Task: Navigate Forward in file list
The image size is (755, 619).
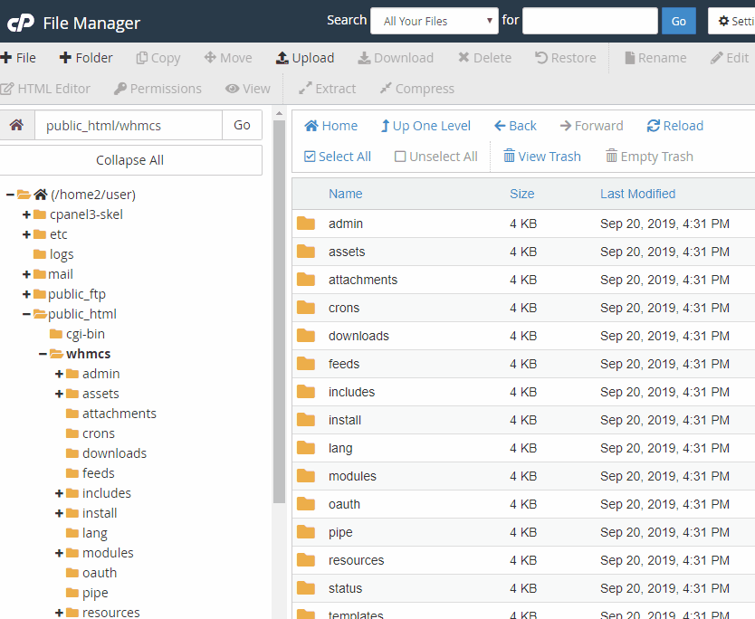Action: [591, 126]
